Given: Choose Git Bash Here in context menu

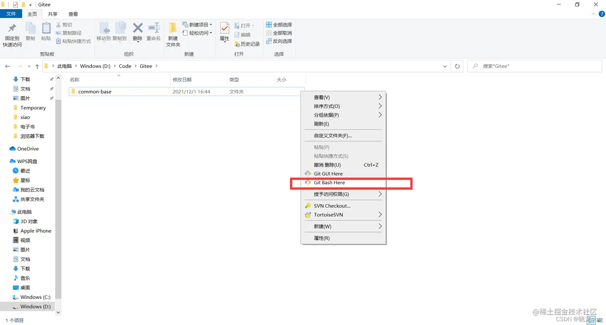Looking at the screenshot, I should (343, 182).
